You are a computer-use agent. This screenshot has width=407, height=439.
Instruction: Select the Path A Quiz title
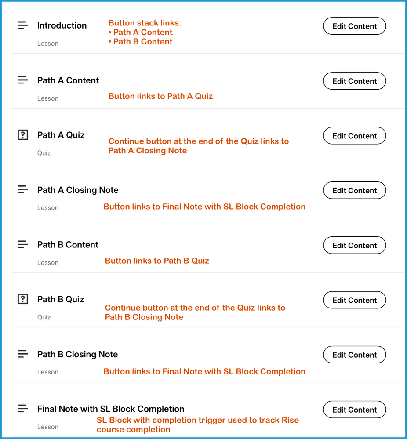(x=61, y=135)
